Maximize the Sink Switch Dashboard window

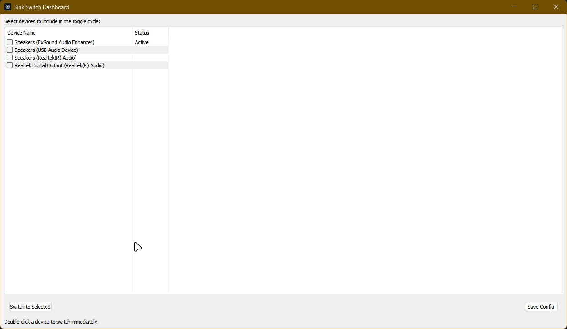[535, 7]
